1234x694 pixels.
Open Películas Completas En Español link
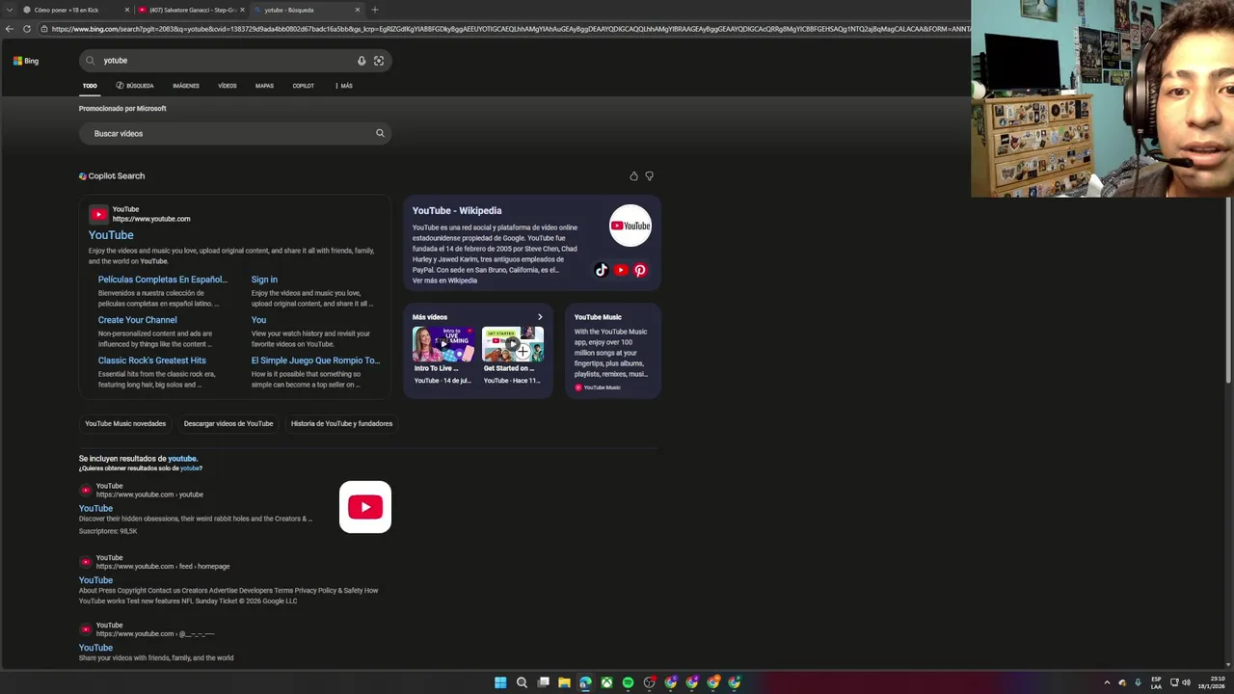point(163,280)
